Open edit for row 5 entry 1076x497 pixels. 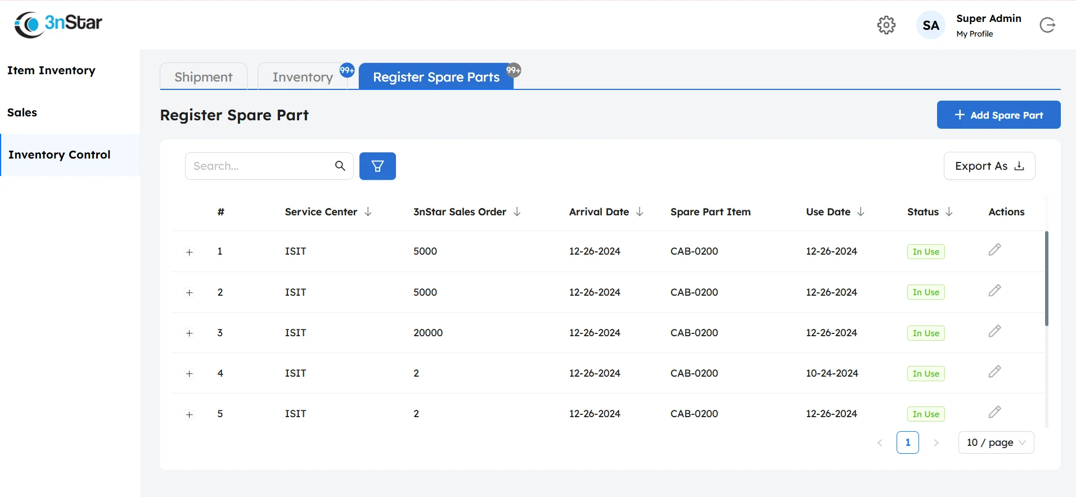click(x=994, y=412)
